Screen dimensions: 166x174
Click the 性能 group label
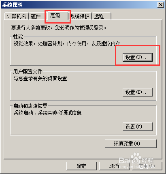click(x=18, y=37)
